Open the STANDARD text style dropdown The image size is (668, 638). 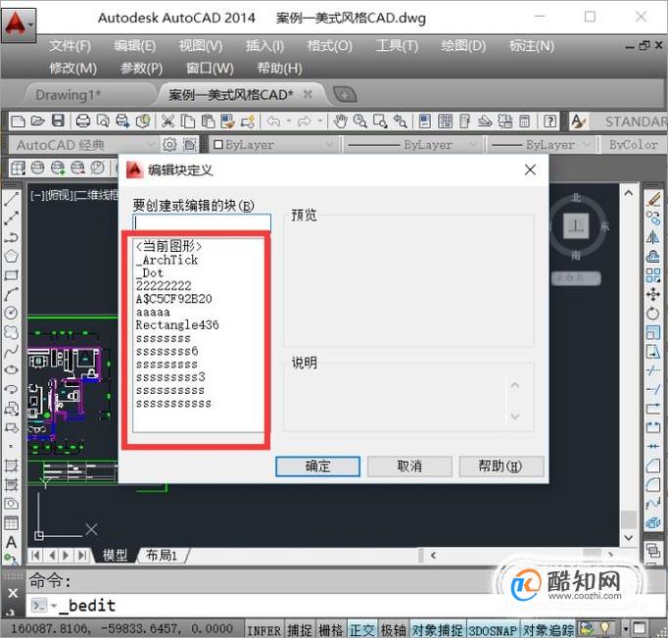click(x=629, y=122)
